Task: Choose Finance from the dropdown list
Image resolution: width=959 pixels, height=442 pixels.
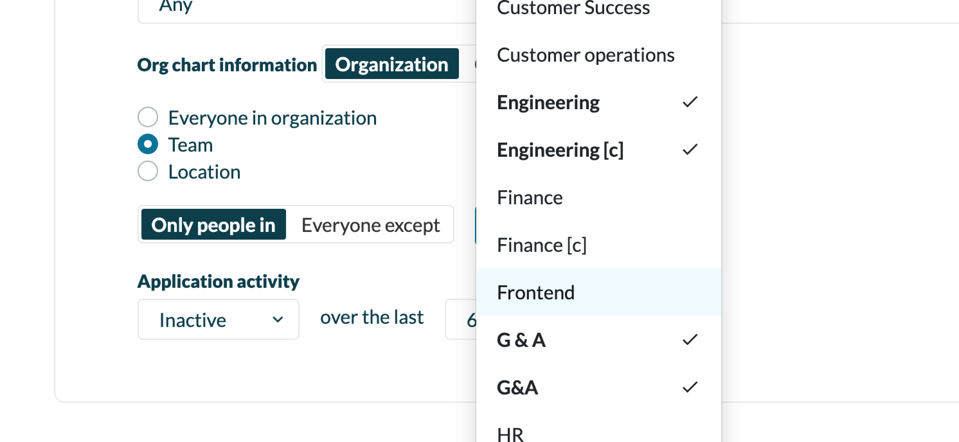Action: (530, 198)
